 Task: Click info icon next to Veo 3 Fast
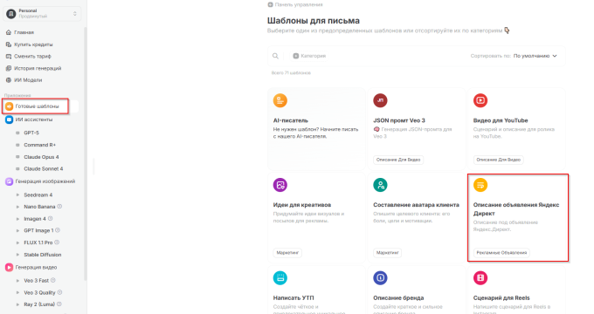(53, 280)
